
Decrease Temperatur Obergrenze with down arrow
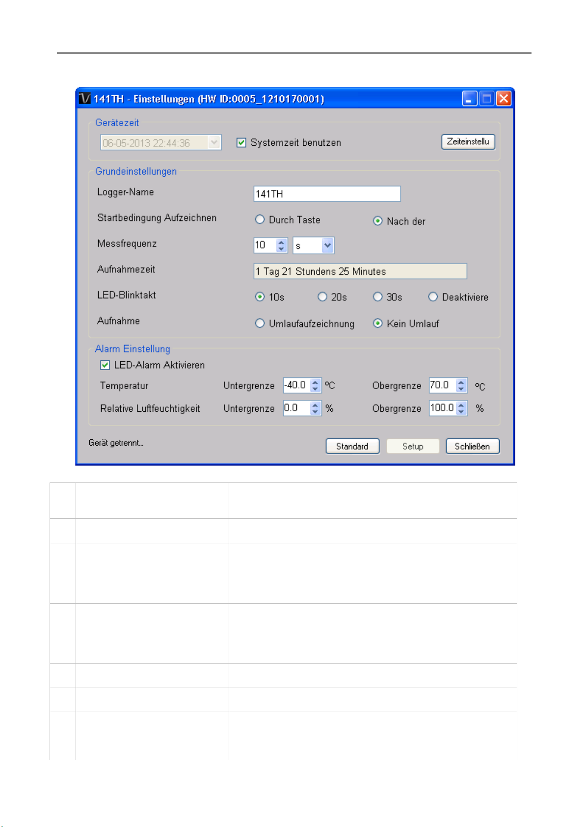[x=461, y=389]
